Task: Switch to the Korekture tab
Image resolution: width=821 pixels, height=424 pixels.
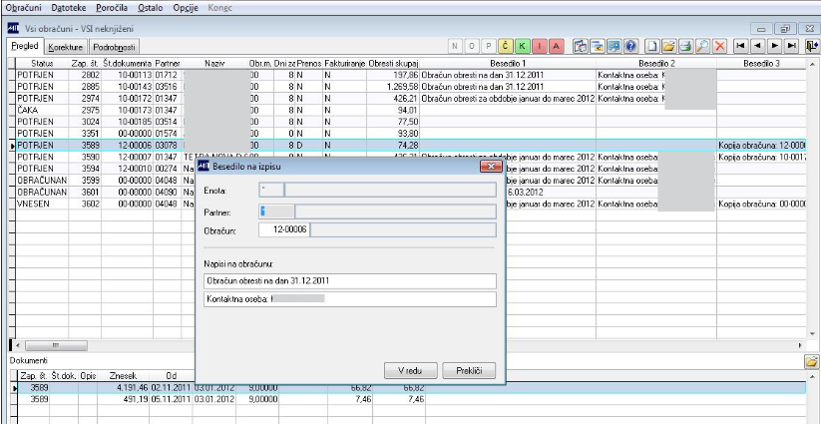Action: (x=65, y=47)
